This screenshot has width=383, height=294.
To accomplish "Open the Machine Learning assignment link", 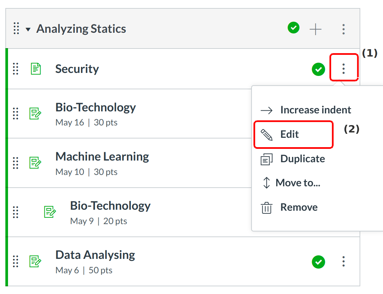I will click(x=102, y=157).
